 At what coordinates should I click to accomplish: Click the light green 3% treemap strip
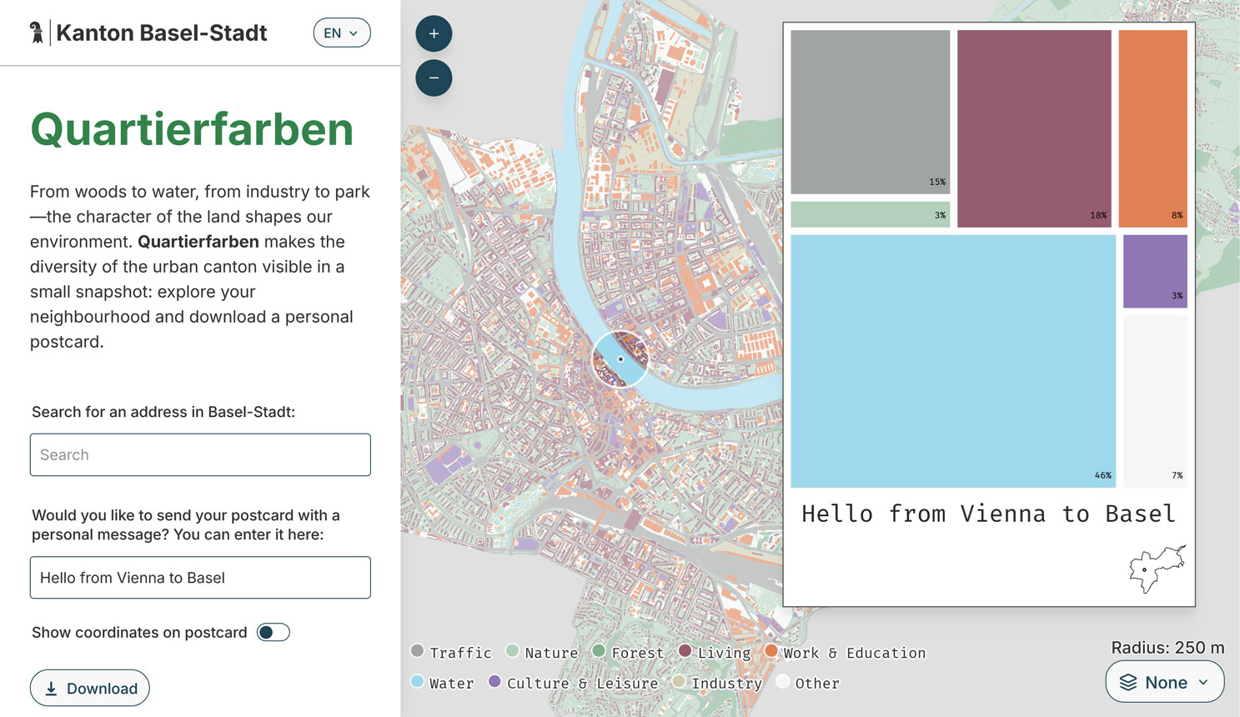click(x=871, y=214)
